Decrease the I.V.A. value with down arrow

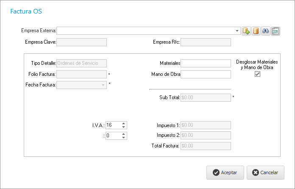123,127
